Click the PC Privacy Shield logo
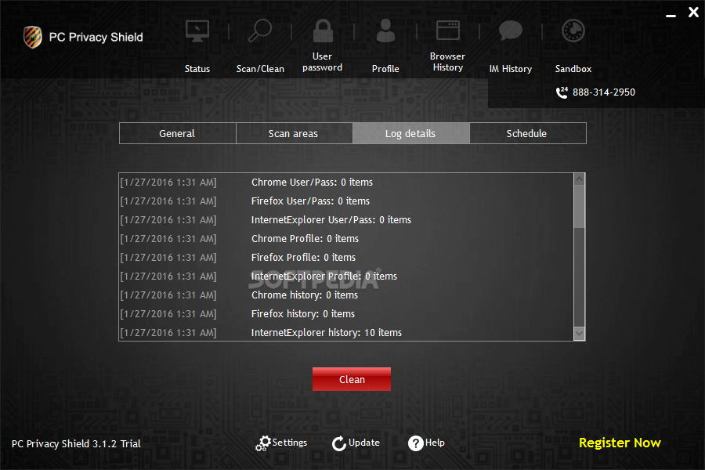This screenshot has height=470, width=705. point(33,37)
